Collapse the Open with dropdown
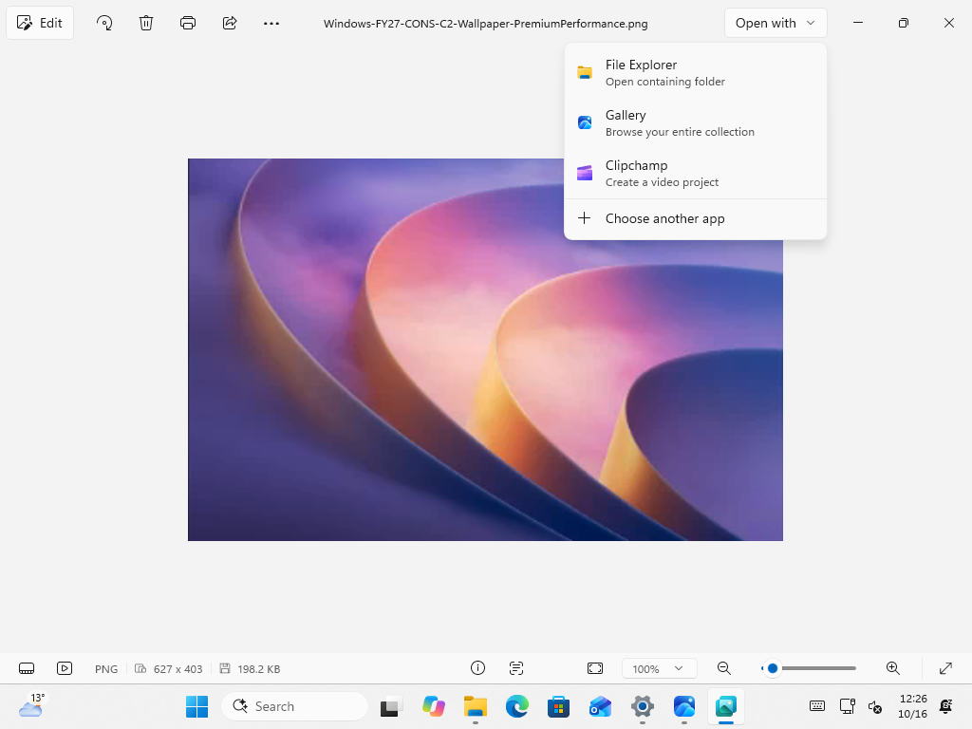Viewport: 972px width, 729px height. 776,23
